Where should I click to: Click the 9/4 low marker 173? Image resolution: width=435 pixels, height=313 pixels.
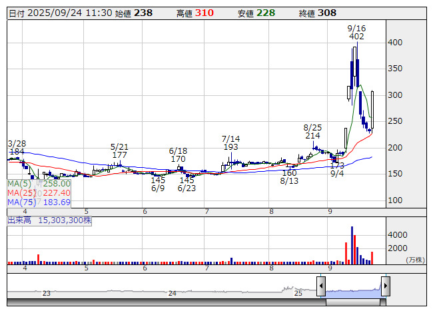337,164
